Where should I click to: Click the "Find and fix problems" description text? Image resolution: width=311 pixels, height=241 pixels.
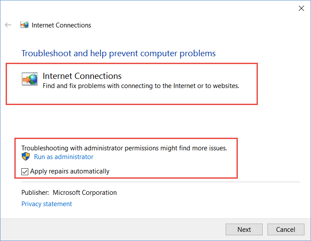click(x=141, y=86)
